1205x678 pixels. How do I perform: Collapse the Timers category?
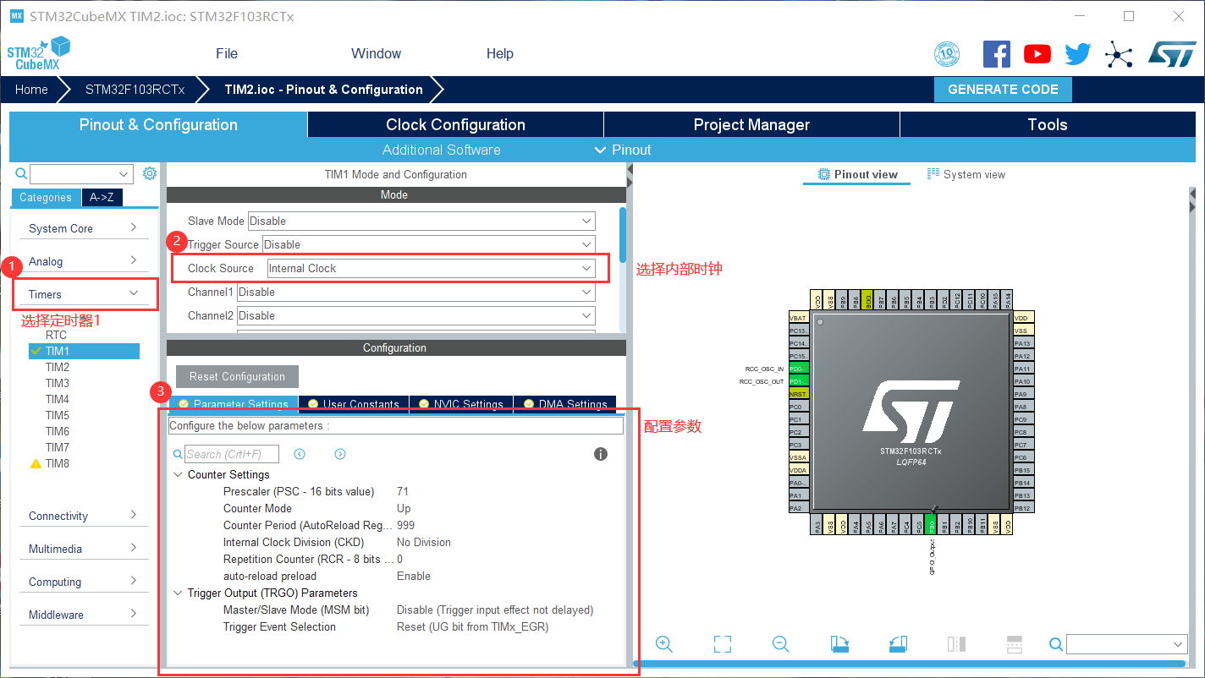click(x=84, y=294)
